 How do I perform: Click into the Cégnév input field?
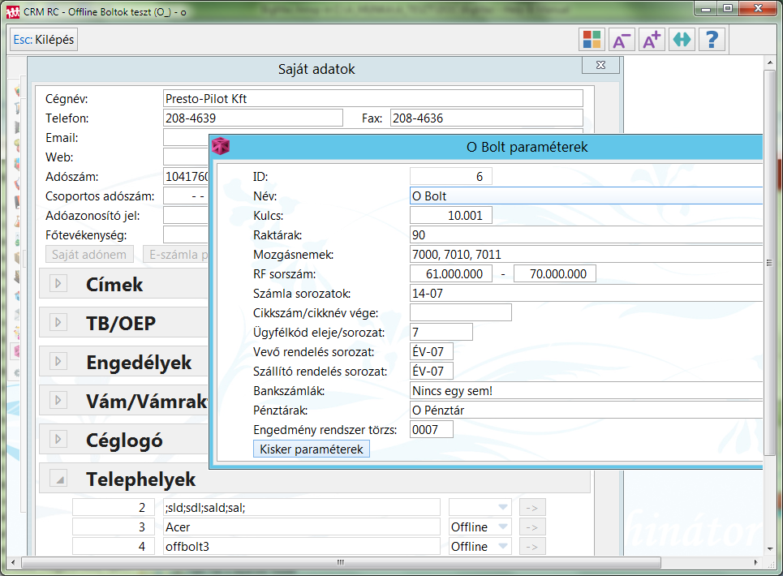point(372,98)
